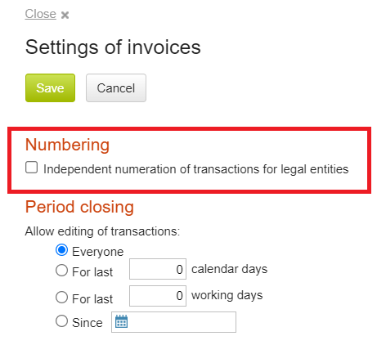Click the 'Everyone' option label text
The image size is (377, 345).
[97, 252]
